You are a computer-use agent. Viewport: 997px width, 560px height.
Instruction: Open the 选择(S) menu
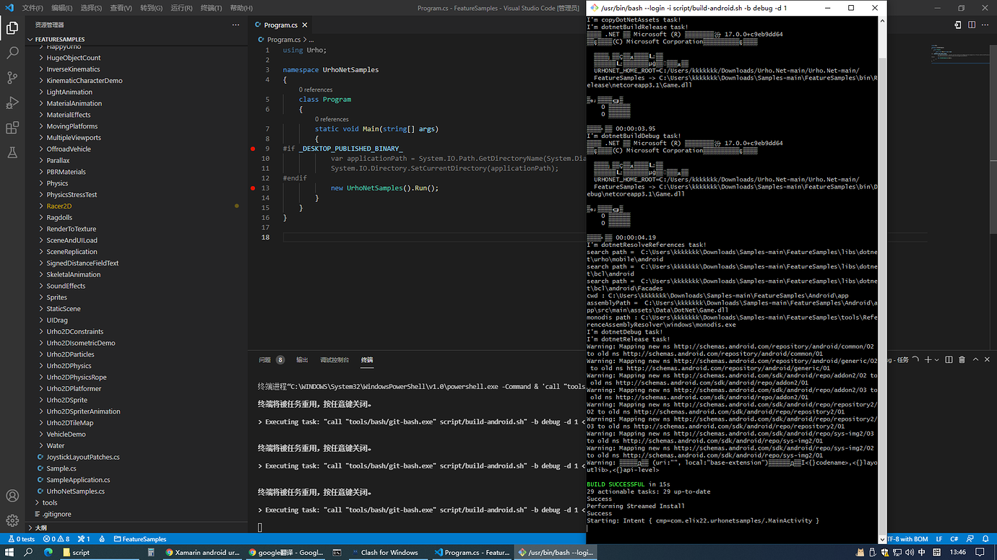coord(91,8)
